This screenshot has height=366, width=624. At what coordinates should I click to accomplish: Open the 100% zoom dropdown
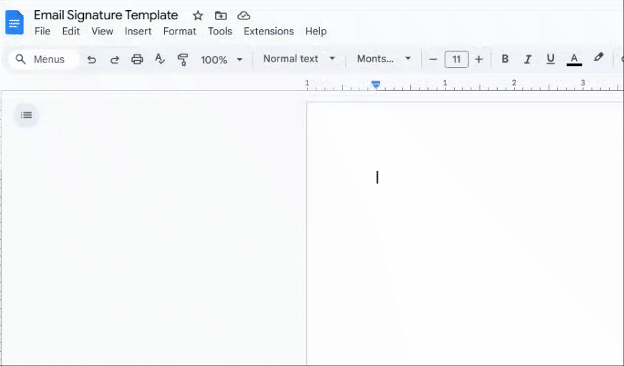pos(221,59)
